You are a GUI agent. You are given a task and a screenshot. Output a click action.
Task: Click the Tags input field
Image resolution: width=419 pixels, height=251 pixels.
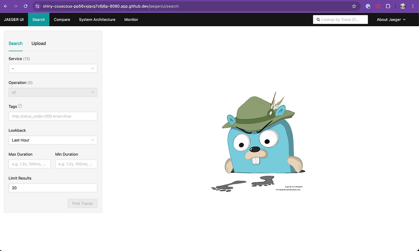click(x=53, y=116)
